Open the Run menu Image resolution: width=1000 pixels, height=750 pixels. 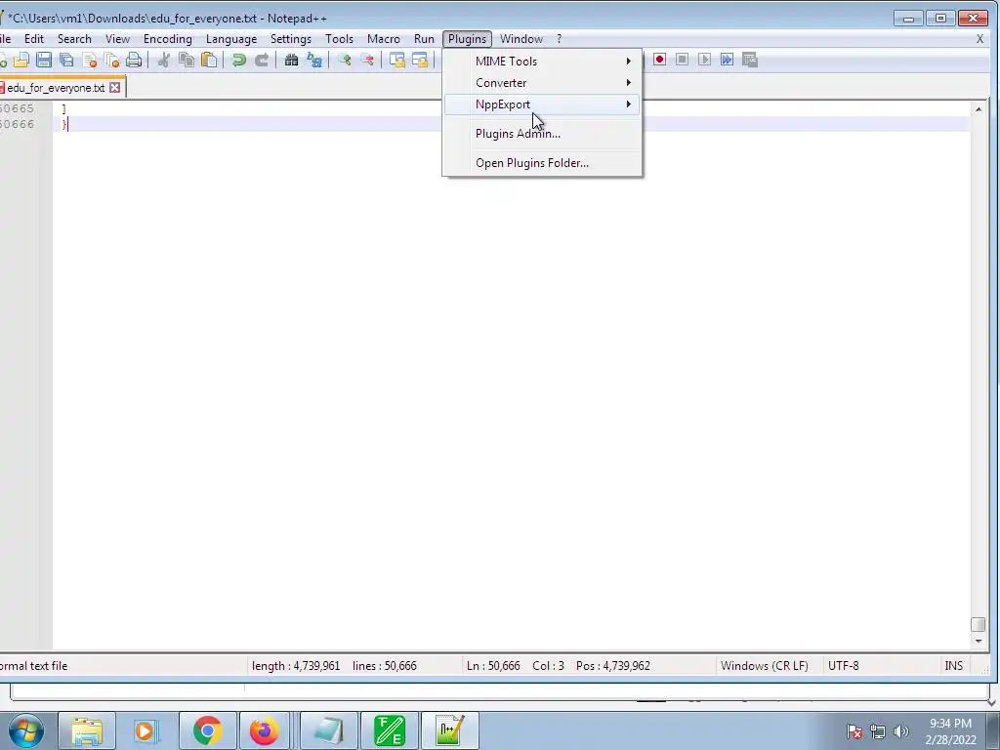(x=424, y=39)
